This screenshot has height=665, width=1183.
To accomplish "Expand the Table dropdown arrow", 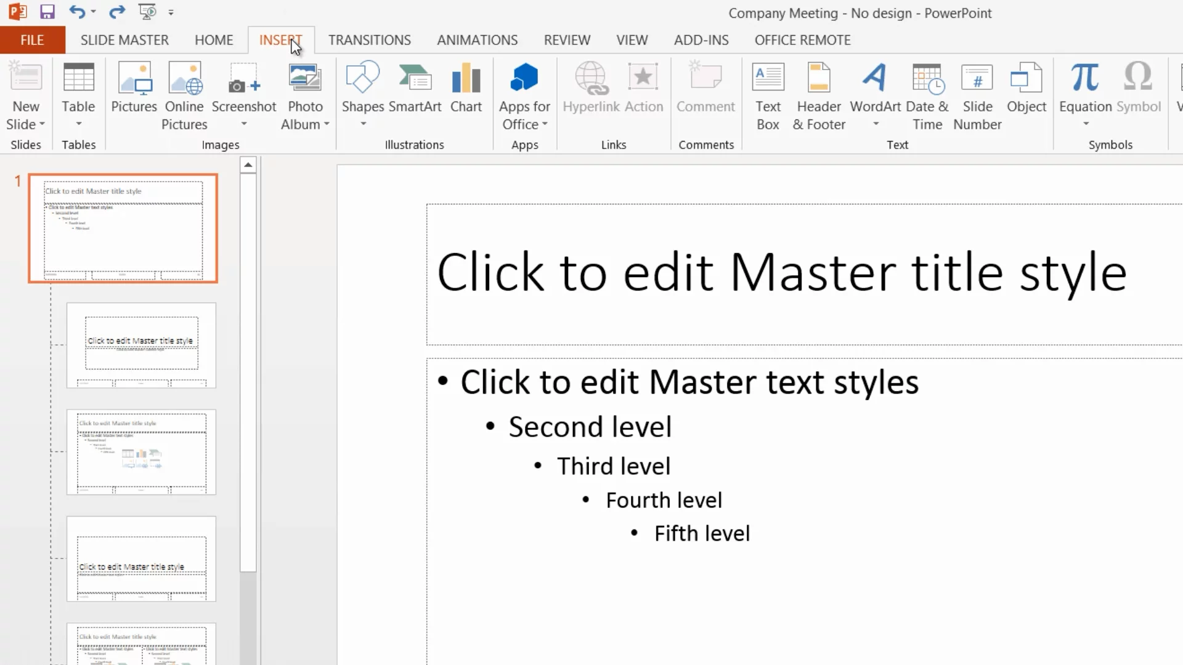I will 78,124.
